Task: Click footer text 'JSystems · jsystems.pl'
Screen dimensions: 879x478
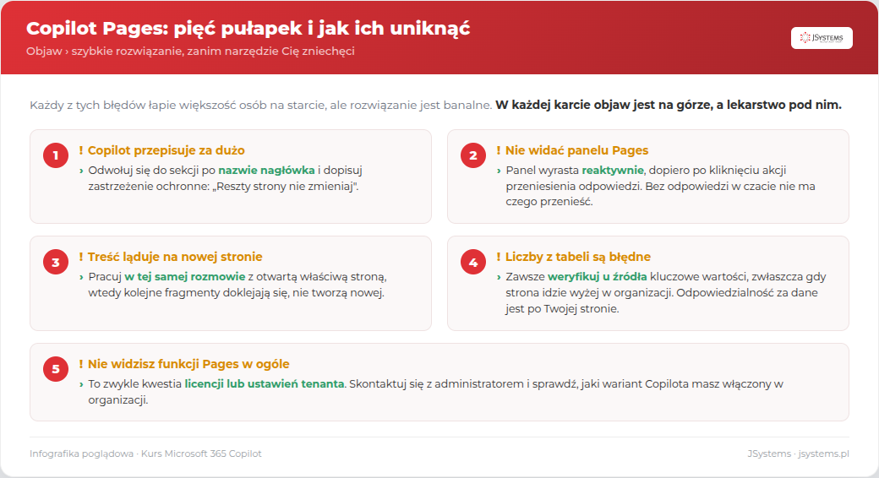Action: (798, 454)
